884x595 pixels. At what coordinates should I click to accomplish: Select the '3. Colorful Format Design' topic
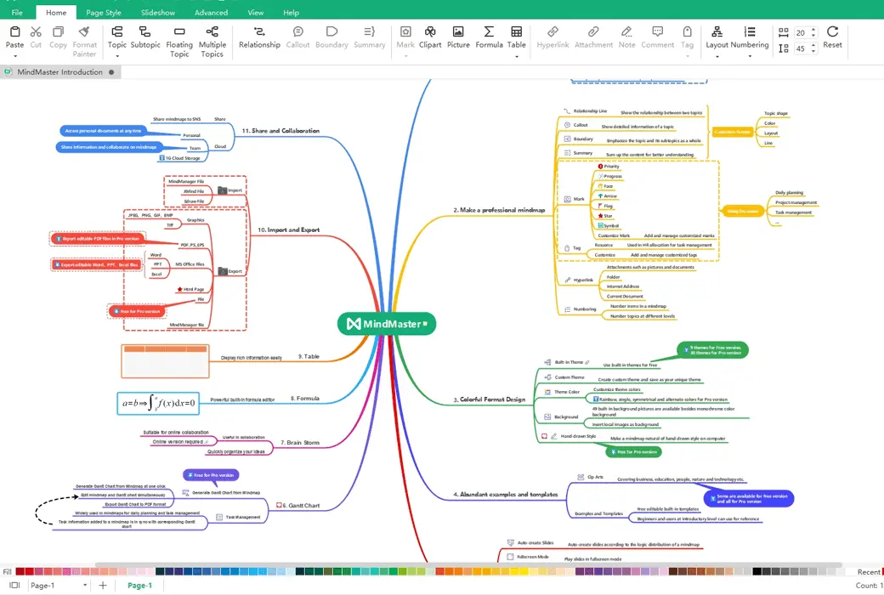[490, 399]
